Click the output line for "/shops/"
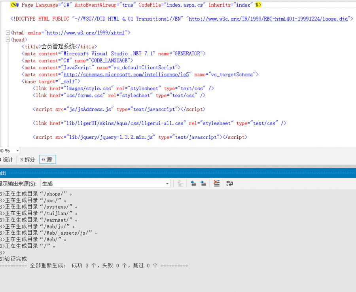This screenshot has width=356, height=292. point(36,194)
